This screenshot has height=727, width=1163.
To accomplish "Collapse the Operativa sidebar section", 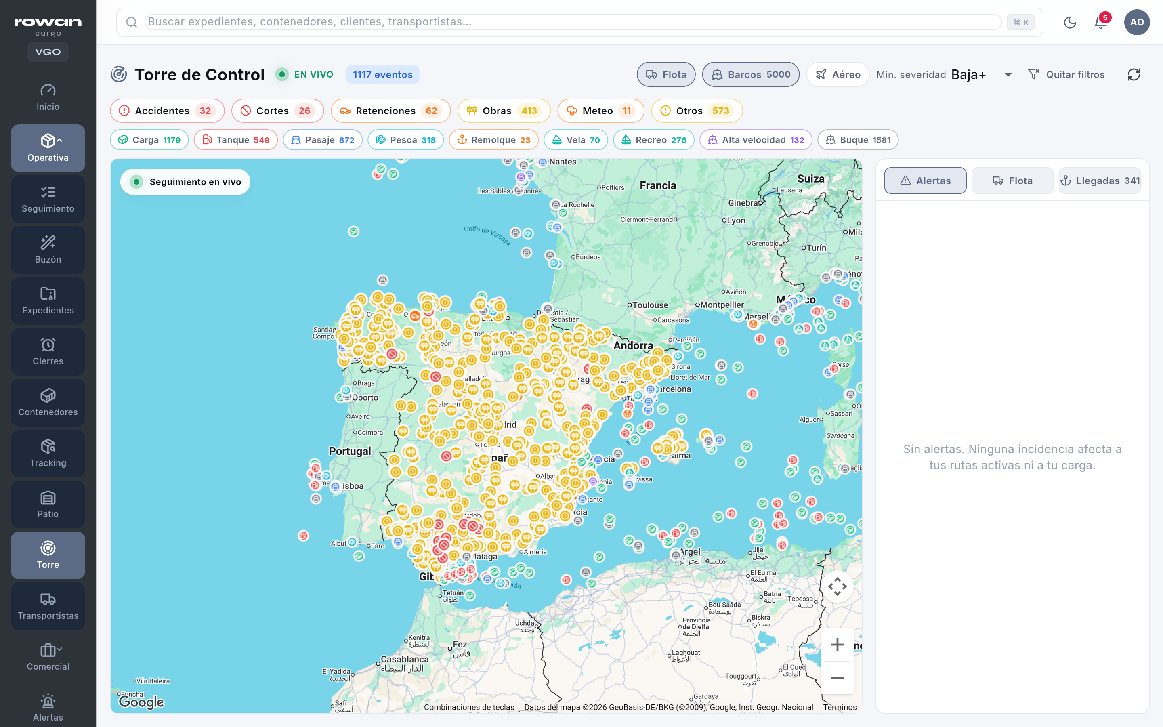I will [x=48, y=148].
